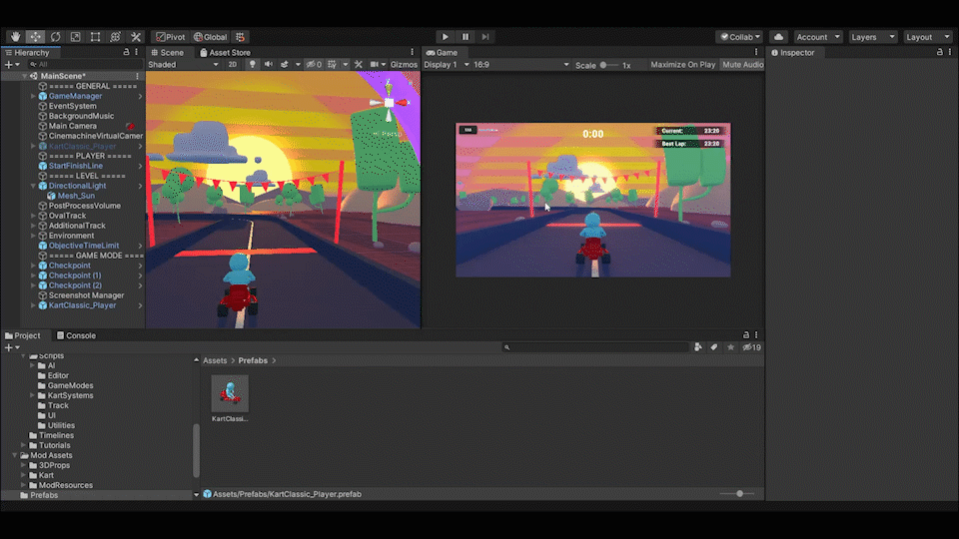
Task: Adjust Project icon size slider
Action: tap(737, 494)
